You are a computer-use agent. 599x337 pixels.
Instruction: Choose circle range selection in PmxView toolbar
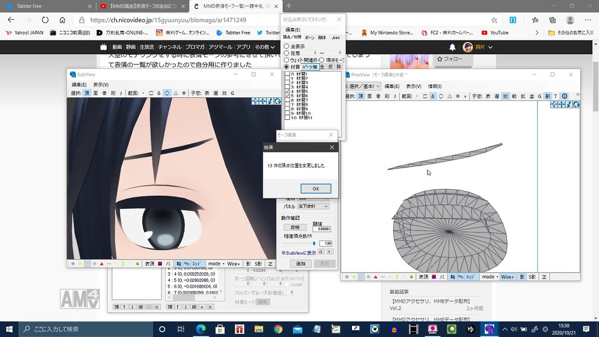[x=441, y=96]
